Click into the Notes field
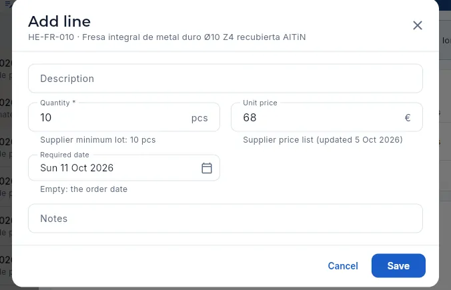 225,219
